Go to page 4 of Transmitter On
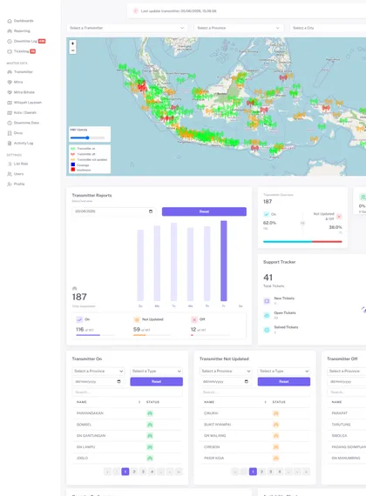The image size is (366, 496). 152,472
